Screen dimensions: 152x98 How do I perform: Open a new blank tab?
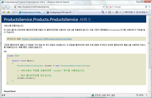[x=76, y=13]
